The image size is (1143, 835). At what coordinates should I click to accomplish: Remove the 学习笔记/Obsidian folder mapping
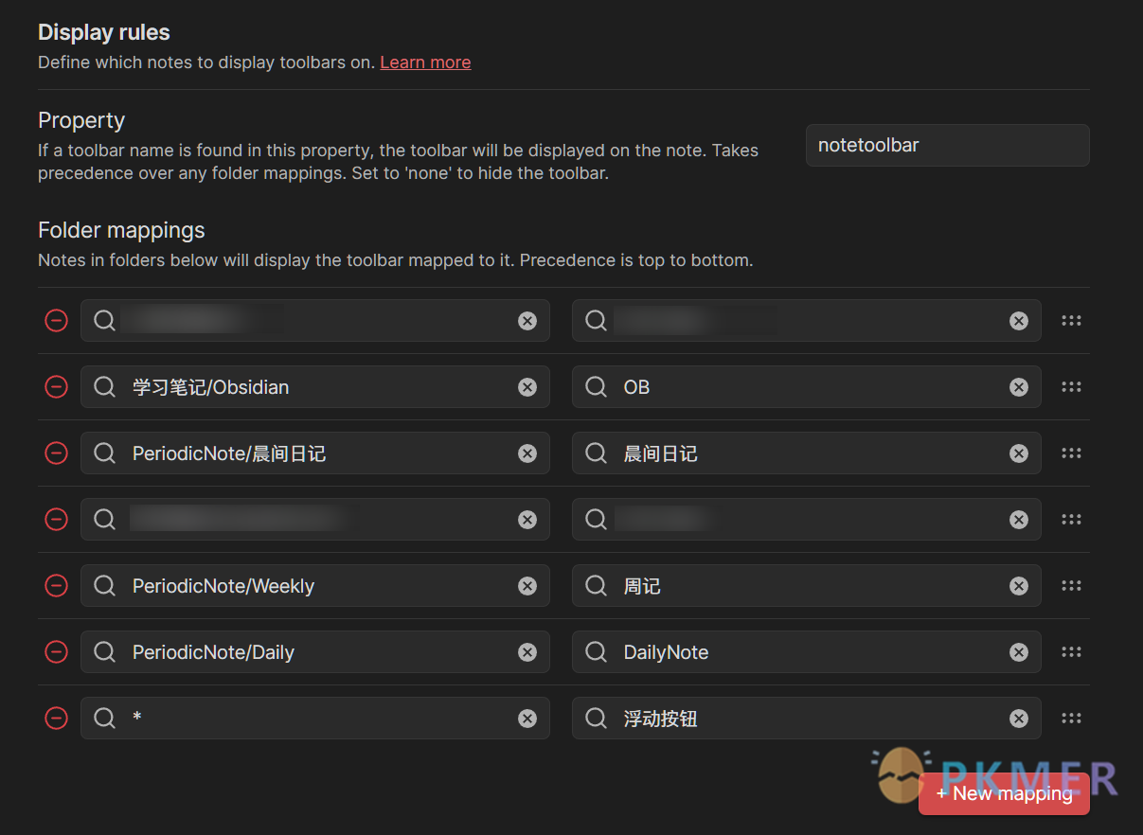tap(57, 387)
